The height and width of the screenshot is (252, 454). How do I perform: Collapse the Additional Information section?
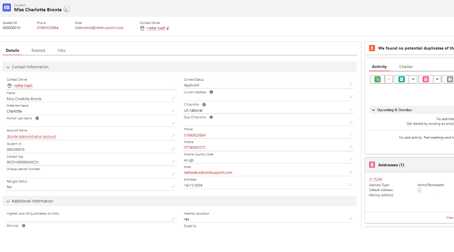[8, 201]
